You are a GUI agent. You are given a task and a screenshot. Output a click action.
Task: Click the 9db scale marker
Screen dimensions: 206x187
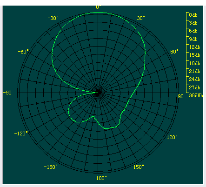(x=193, y=39)
